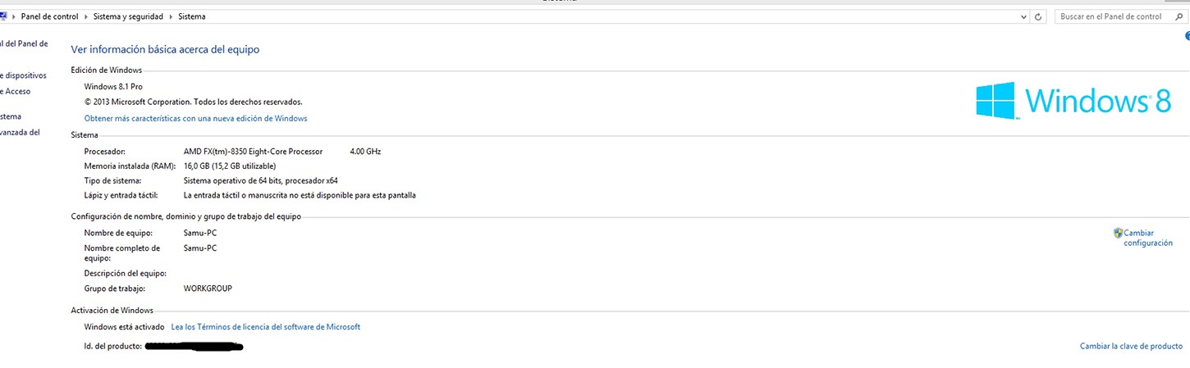This screenshot has width=1190, height=368.
Task: Open the address bar history dropdown
Action: pyautogui.click(x=1024, y=16)
